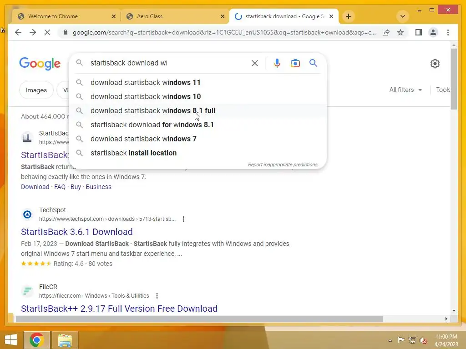Screen dimensions: 466x349
Task: Close the startisback download tab
Action: 331,16
